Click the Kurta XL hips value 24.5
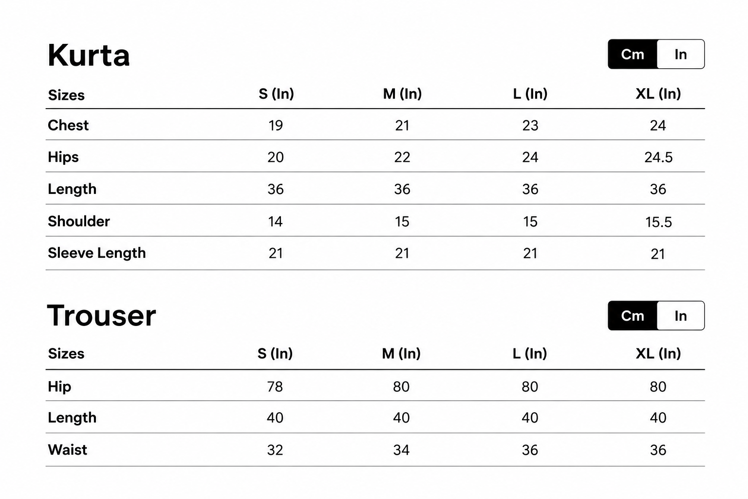Viewport: 748px width, 499px height. [658, 157]
